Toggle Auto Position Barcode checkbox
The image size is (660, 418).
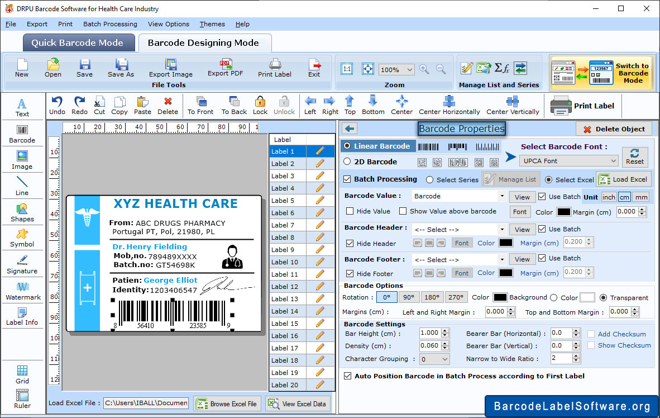click(347, 376)
